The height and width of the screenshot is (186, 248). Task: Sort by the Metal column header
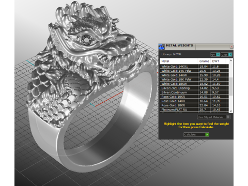click(x=179, y=61)
